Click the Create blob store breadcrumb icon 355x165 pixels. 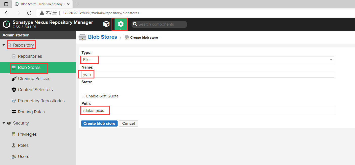click(x=127, y=37)
